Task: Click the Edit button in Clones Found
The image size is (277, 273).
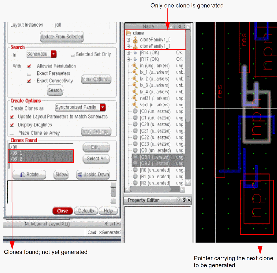Action: click(96, 147)
